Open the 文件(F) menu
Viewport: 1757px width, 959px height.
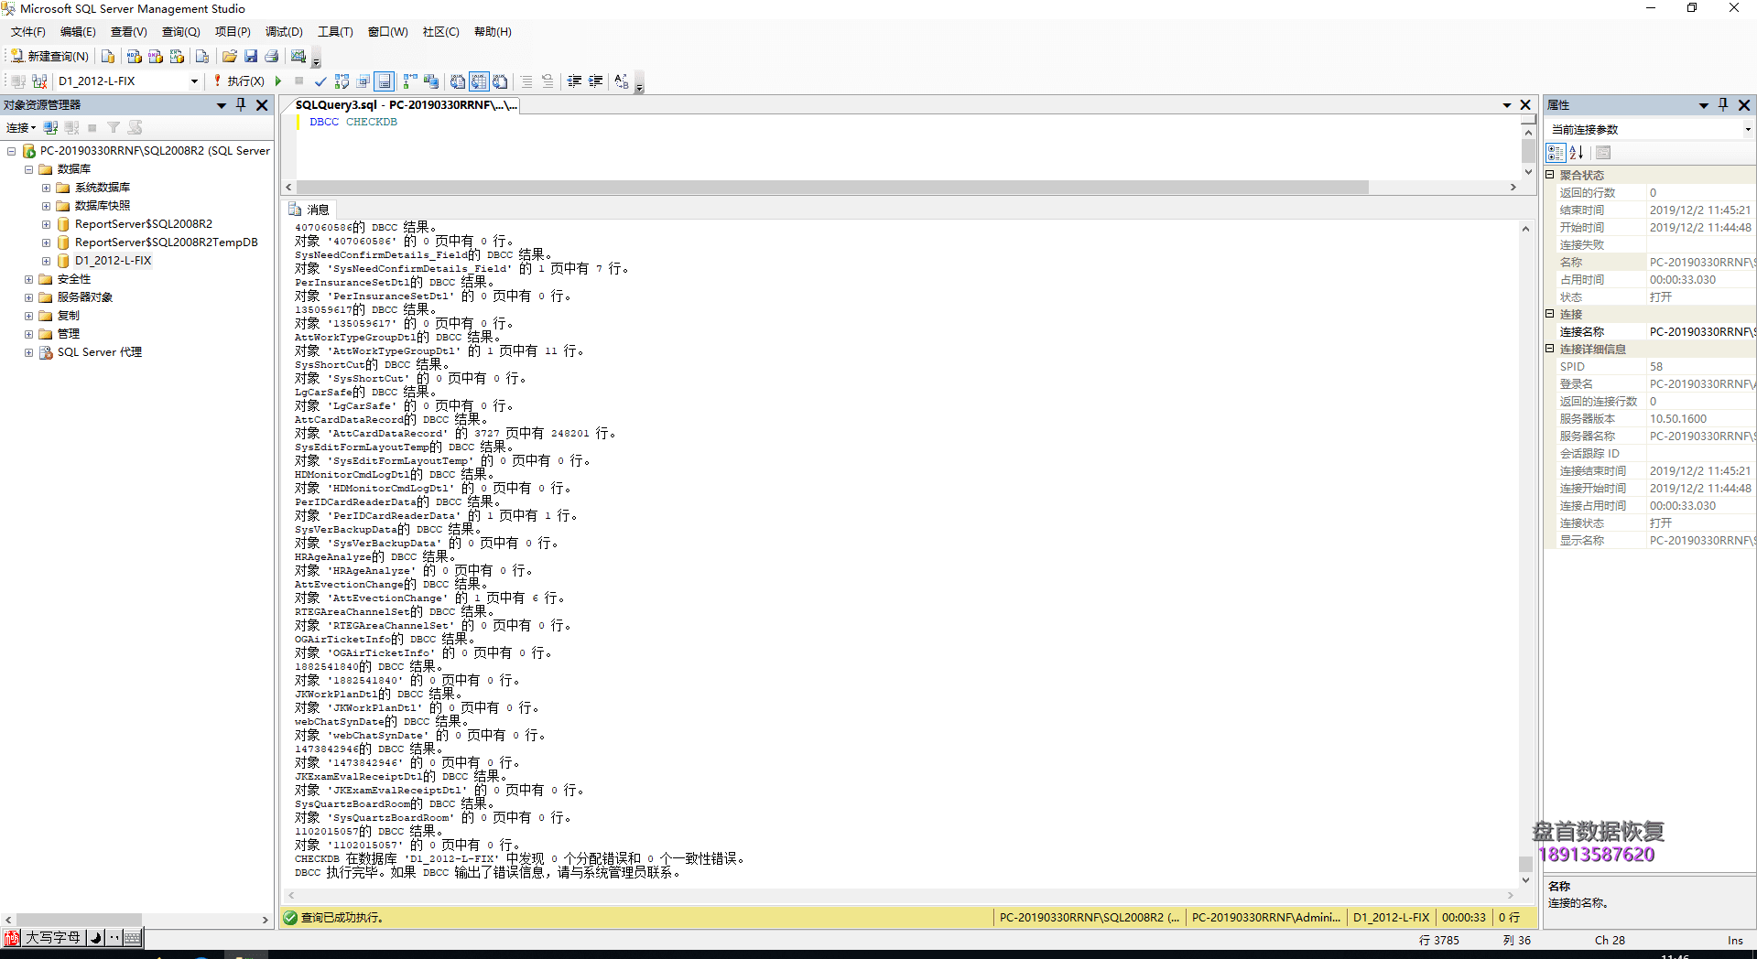28,32
